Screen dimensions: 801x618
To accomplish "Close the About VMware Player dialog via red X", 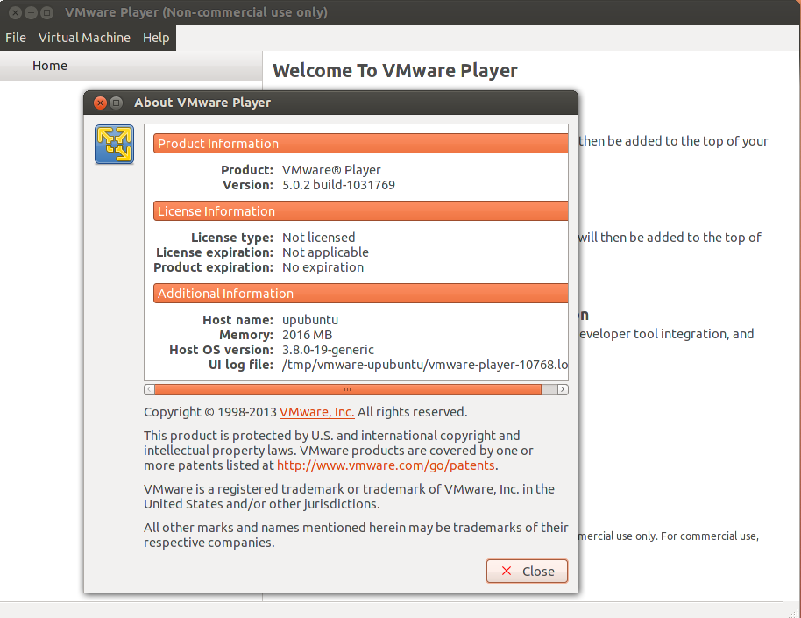I will click(x=101, y=103).
